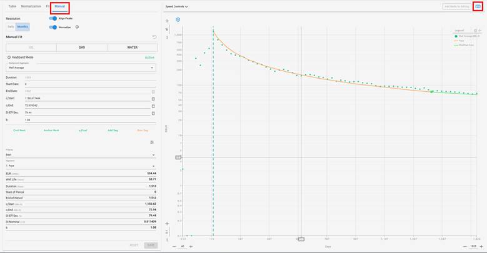487x253 pixels.
Task: Select the OIL phase tab
Action: click(31, 47)
